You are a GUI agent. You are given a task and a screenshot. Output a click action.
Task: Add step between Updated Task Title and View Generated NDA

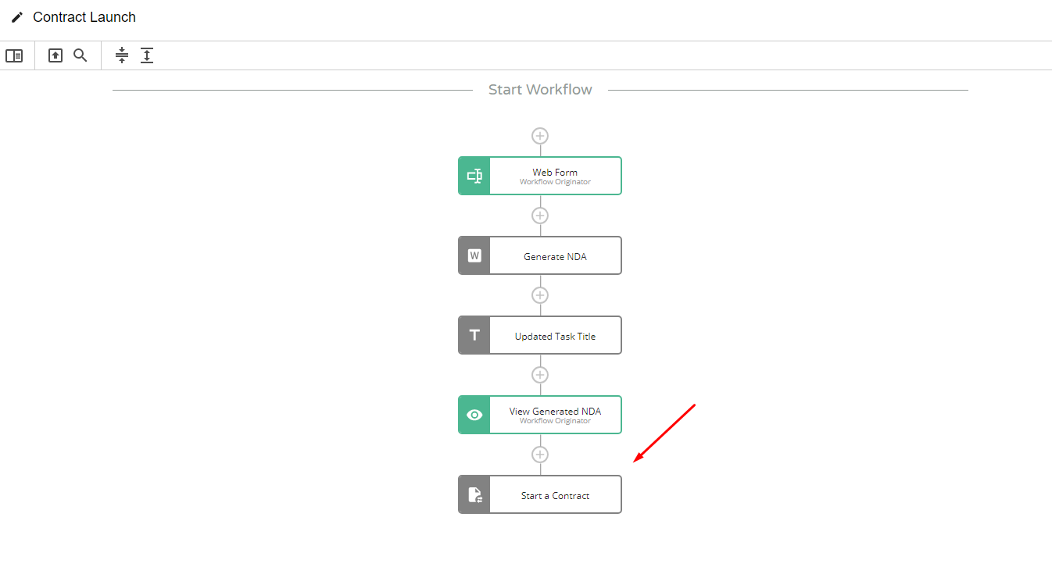[x=540, y=375]
